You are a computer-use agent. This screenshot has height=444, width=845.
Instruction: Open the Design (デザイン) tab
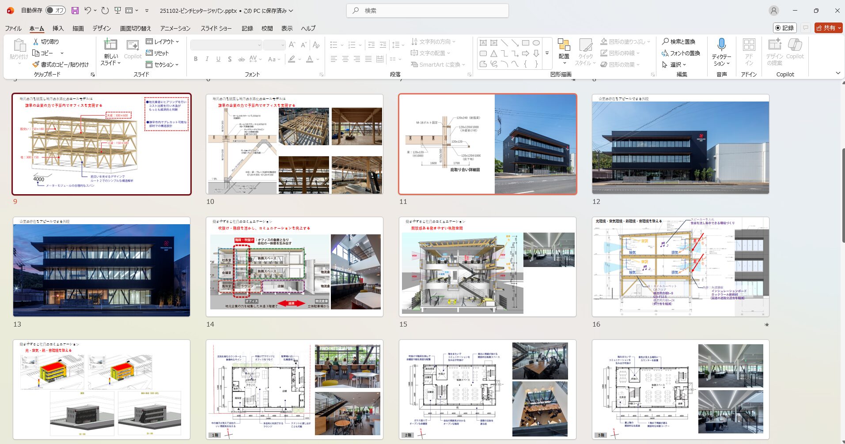102,28
